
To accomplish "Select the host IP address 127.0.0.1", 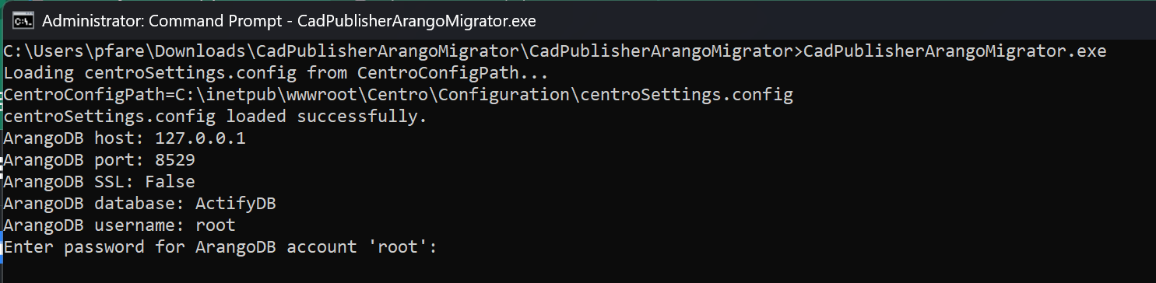I will click(201, 139).
